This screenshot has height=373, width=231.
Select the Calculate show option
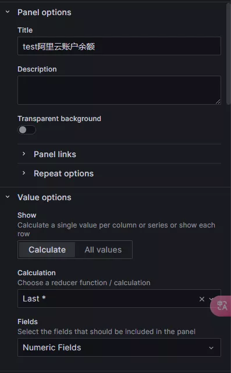tap(47, 250)
